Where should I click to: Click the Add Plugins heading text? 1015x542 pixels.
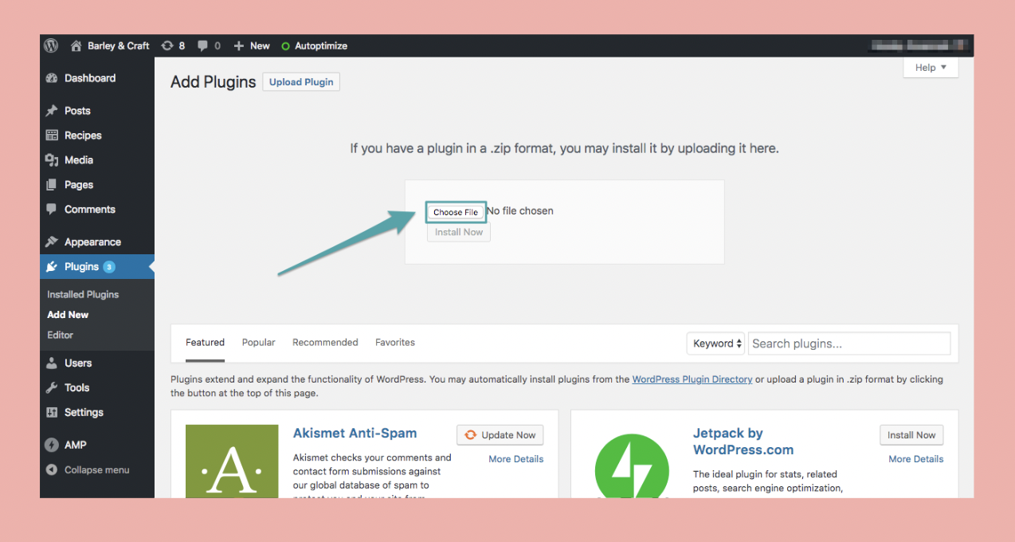pos(214,82)
